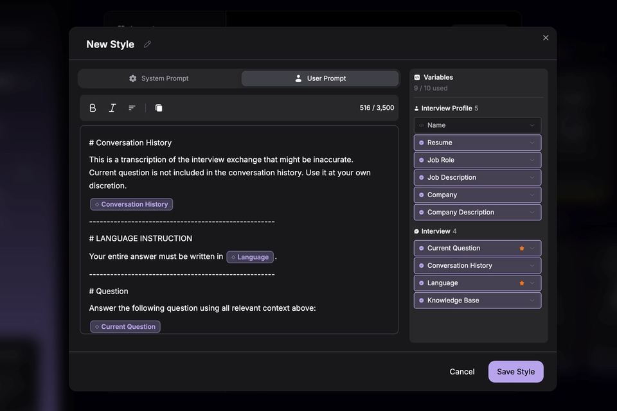Click the 516 / 3,500 character counter
This screenshot has width=617, height=411.
(x=377, y=108)
